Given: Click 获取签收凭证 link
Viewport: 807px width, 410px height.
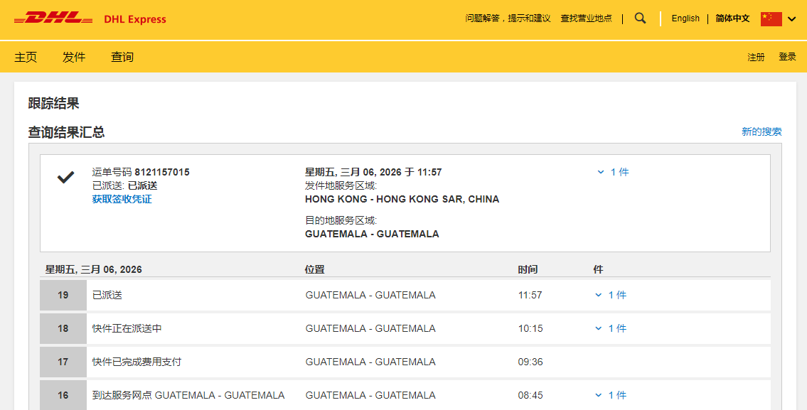Looking at the screenshot, I should 122,199.
